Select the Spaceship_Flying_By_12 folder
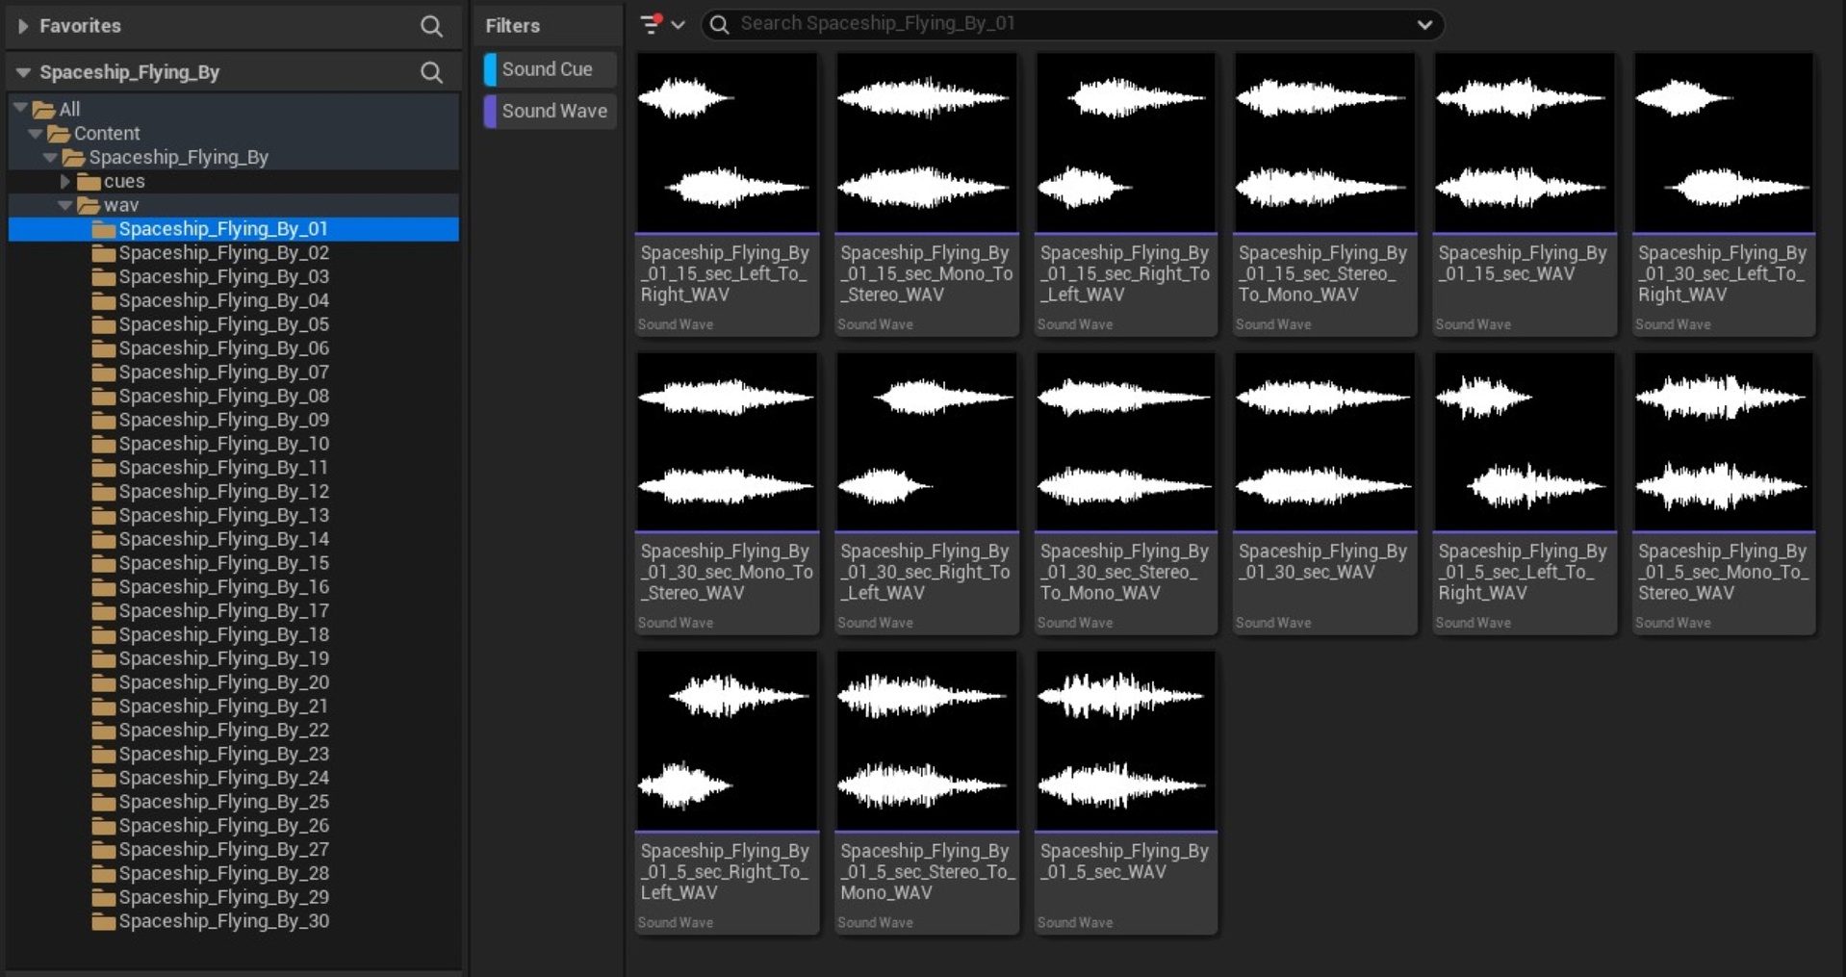1846x977 pixels. (x=233, y=492)
